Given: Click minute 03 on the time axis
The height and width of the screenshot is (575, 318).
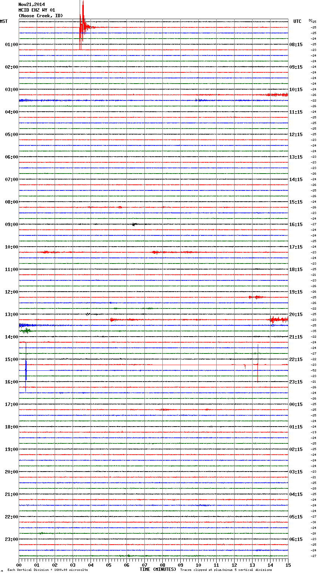Looking at the screenshot, I should click(x=73, y=565).
